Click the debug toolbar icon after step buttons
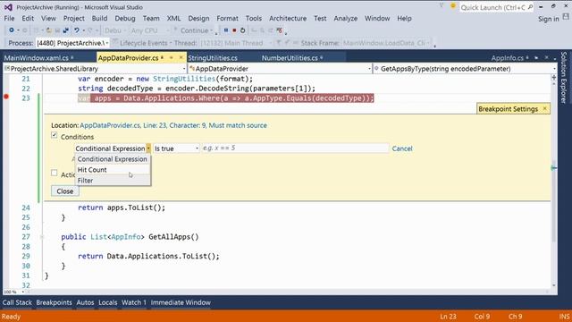The height and width of the screenshot is (322, 572). 280,30
